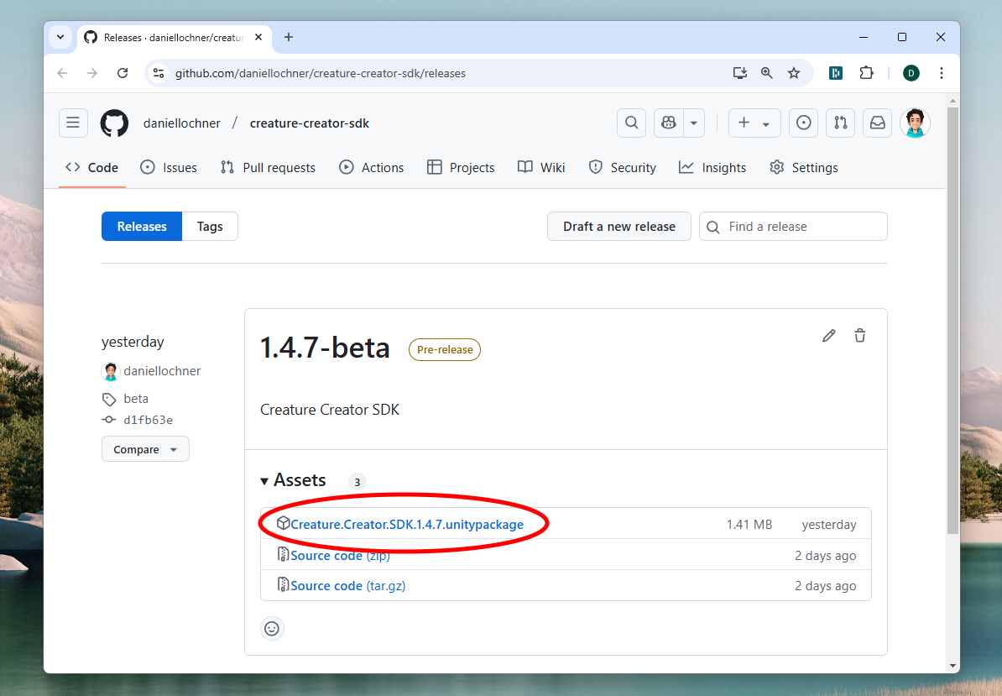The height and width of the screenshot is (696, 1002).
Task: Open Chrome profile D avatar
Action: click(911, 73)
